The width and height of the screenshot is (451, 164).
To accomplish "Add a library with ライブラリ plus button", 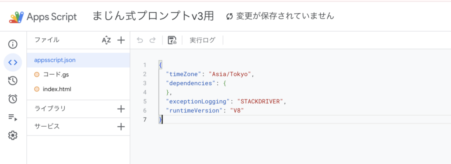I will [x=122, y=109].
